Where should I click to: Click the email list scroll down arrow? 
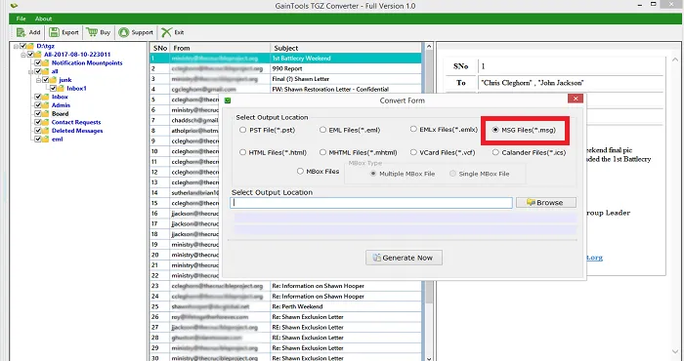pos(429,358)
